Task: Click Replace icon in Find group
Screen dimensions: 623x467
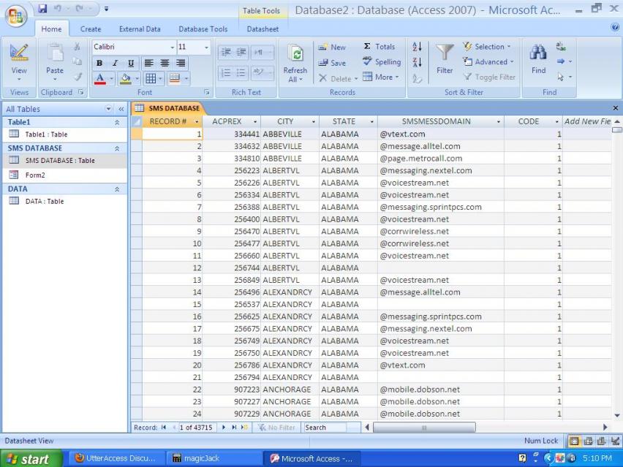Action: coord(561,47)
